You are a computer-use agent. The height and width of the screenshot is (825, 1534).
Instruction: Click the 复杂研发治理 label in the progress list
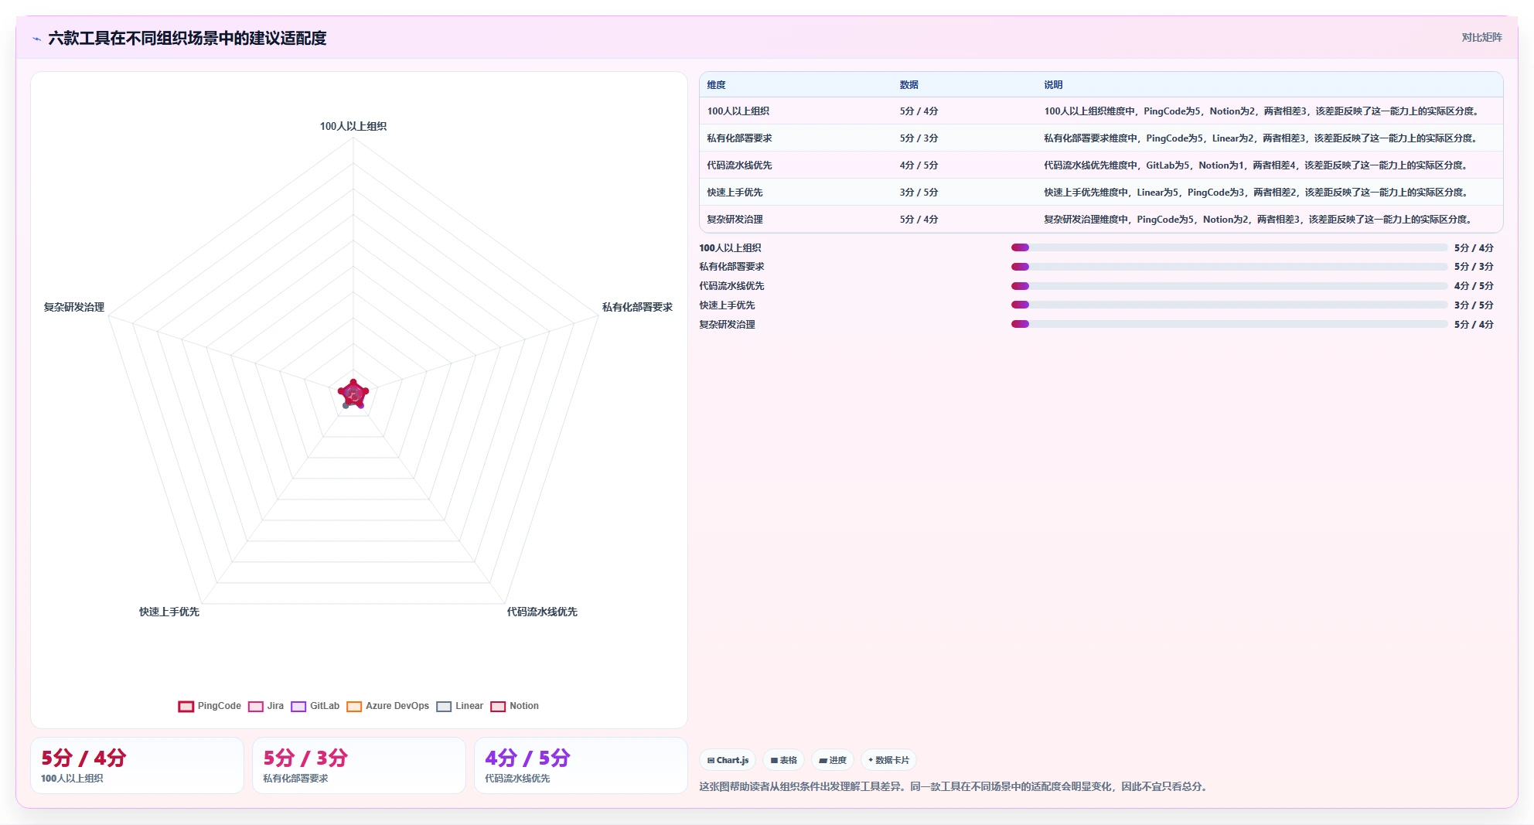727,325
